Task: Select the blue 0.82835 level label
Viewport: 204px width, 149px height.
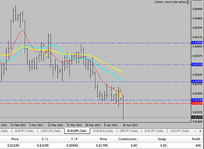Action: click(197, 82)
